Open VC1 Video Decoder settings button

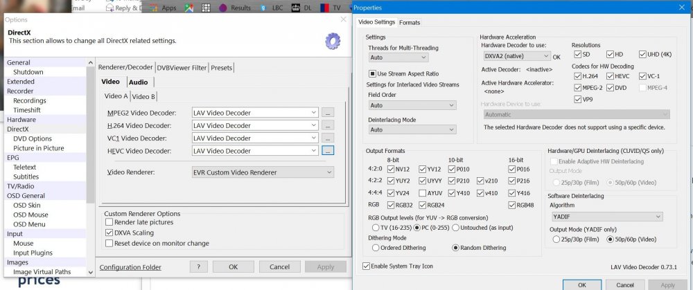(328, 138)
